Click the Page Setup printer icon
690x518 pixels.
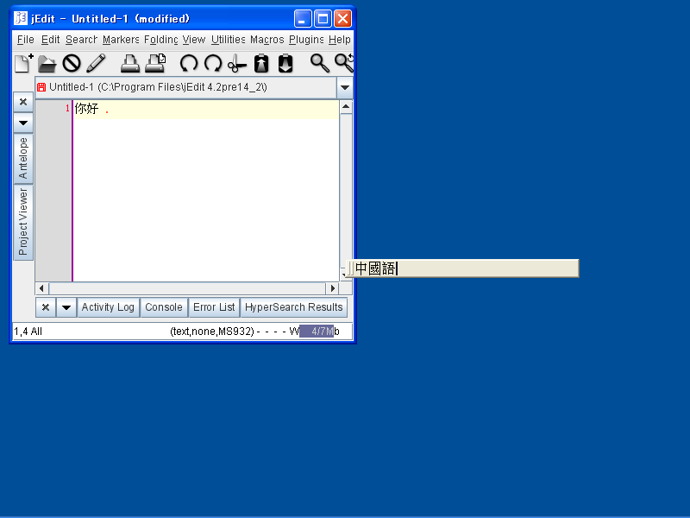[x=155, y=63]
